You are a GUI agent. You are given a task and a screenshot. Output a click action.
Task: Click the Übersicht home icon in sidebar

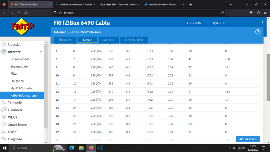[4, 44]
